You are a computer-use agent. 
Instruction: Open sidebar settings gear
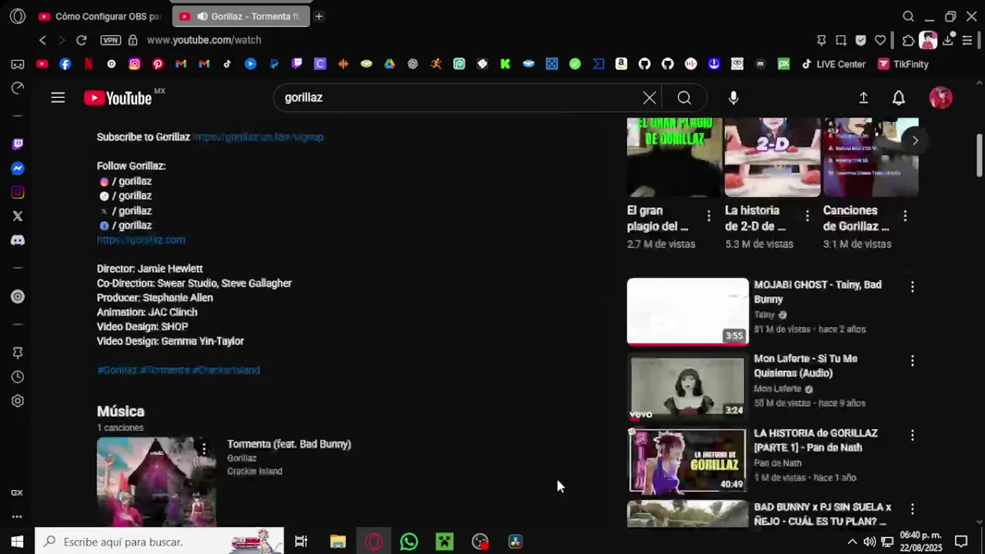18,401
